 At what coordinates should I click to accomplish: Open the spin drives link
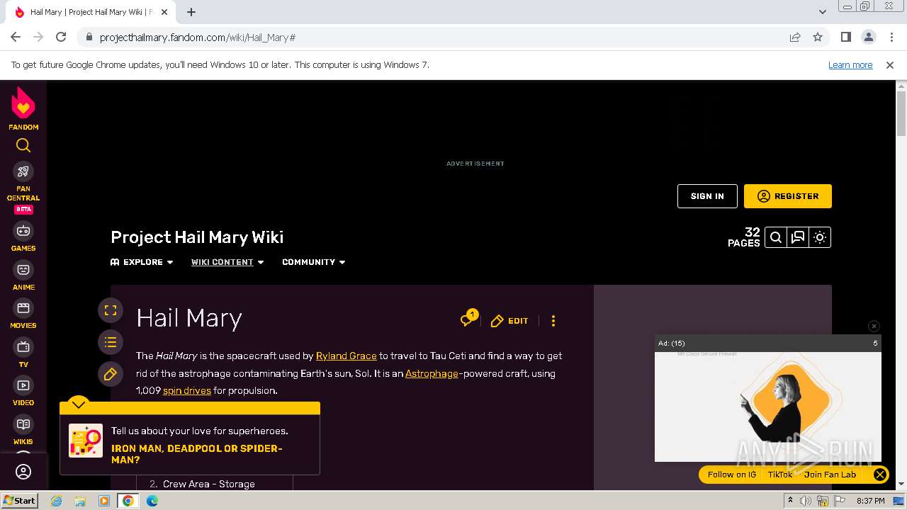pos(187,390)
